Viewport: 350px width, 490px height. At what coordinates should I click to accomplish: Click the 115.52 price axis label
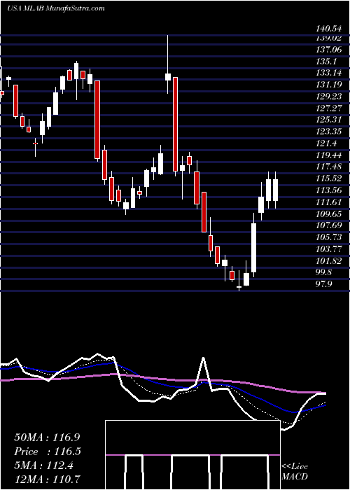point(328,178)
